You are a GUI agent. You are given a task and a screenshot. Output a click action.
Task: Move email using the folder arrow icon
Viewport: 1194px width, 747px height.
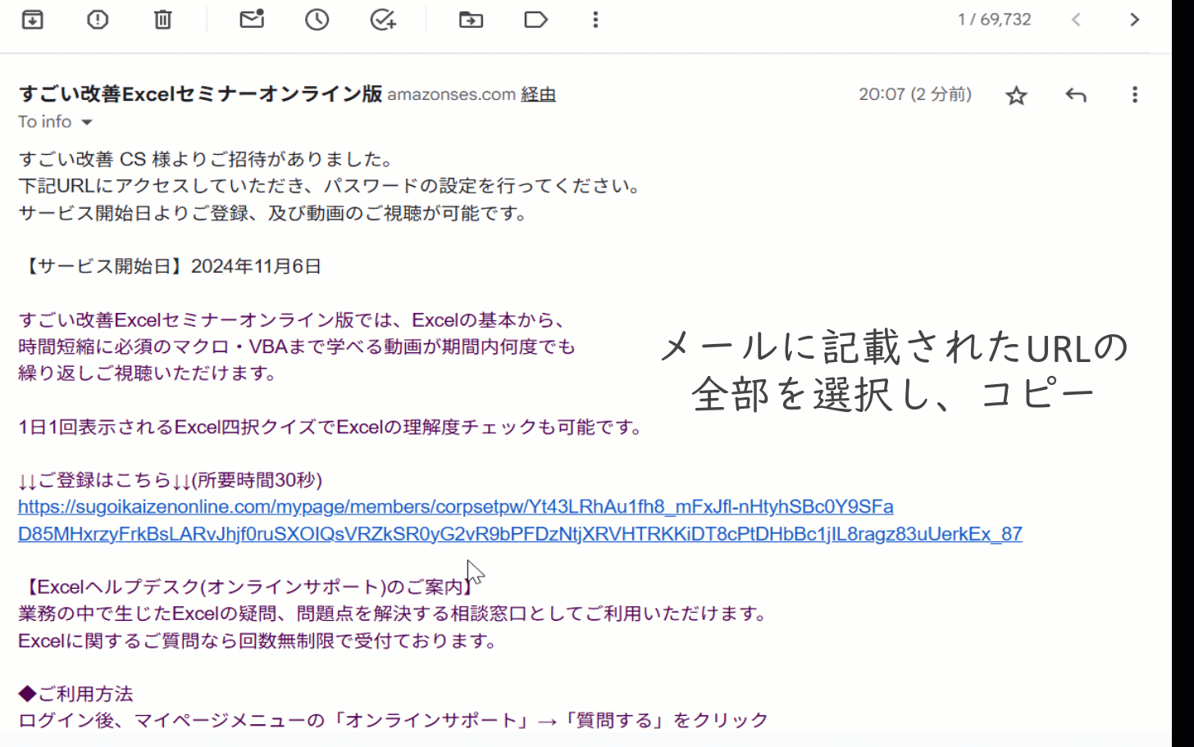click(471, 20)
